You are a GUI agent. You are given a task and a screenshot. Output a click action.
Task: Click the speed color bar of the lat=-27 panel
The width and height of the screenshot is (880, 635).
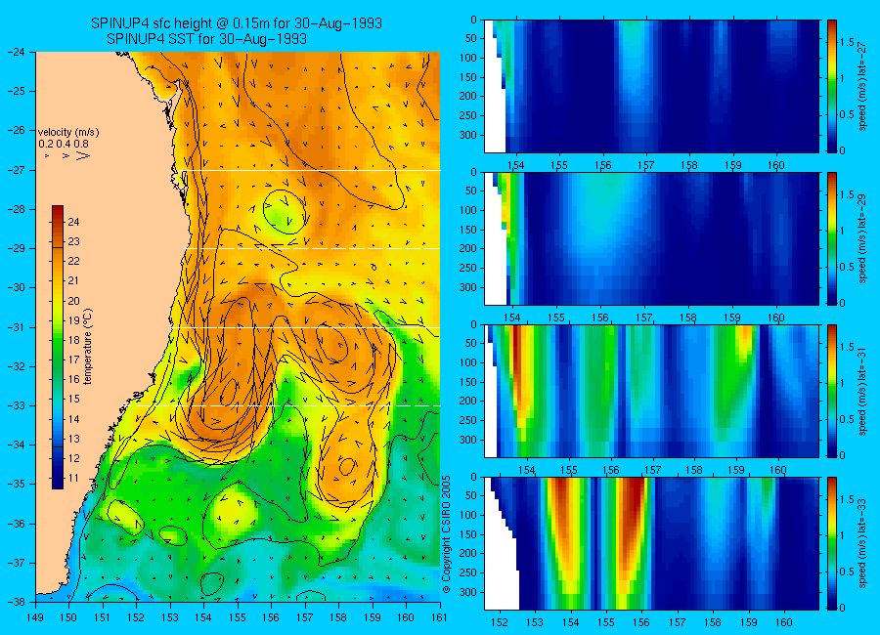pos(832,86)
